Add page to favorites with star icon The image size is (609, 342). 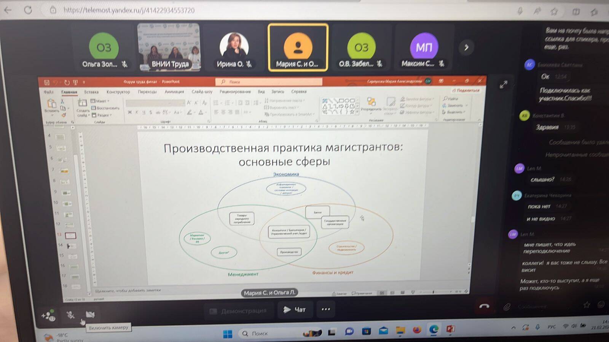[x=554, y=12]
